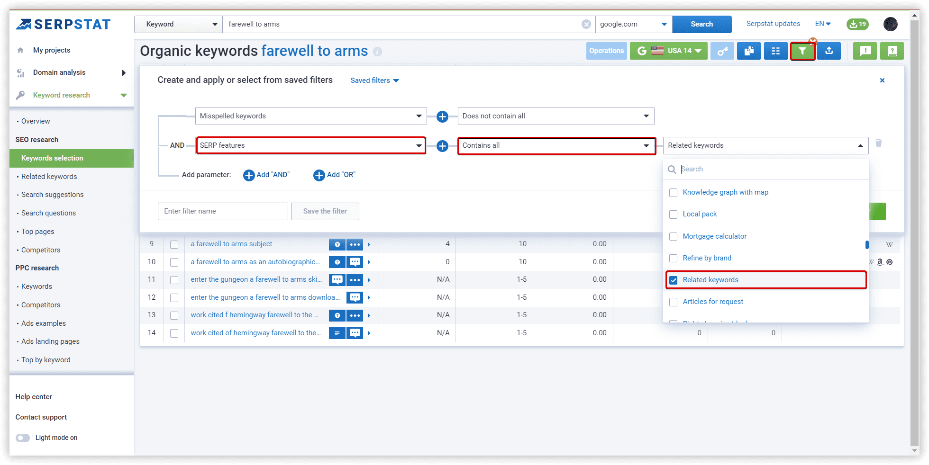Screen dimensions: 929x465
Task: Click the Serpstat logo
Action: point(63,24)
